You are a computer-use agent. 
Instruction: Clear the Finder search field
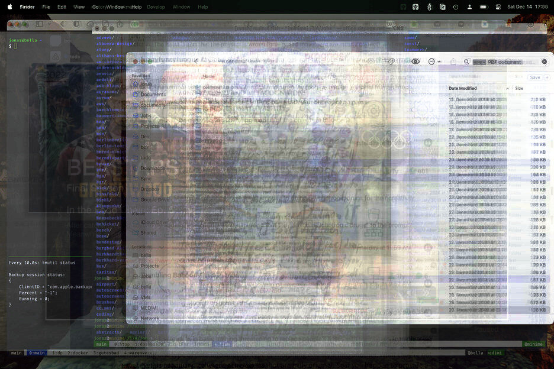click(545, 61)
